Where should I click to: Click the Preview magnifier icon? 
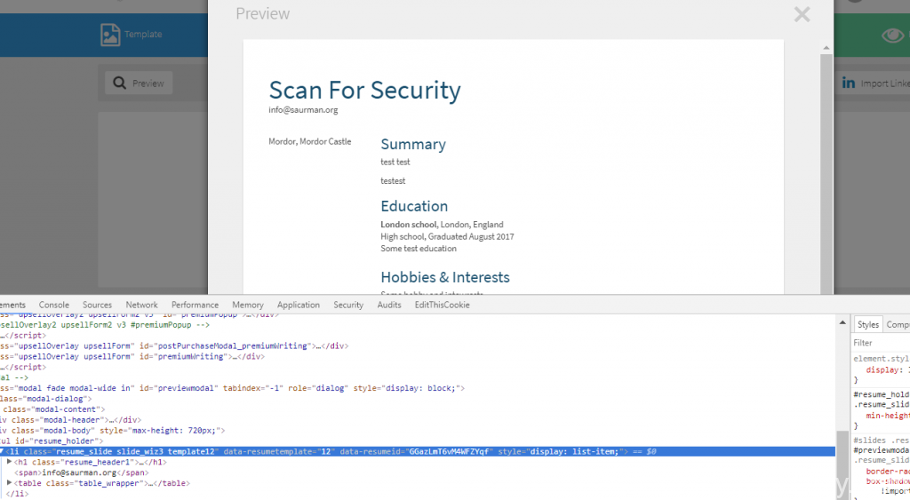tap(120, 83)
